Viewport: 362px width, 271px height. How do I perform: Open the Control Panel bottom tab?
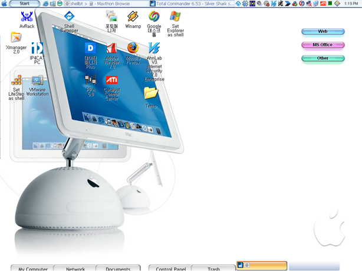tap(170, 268)
